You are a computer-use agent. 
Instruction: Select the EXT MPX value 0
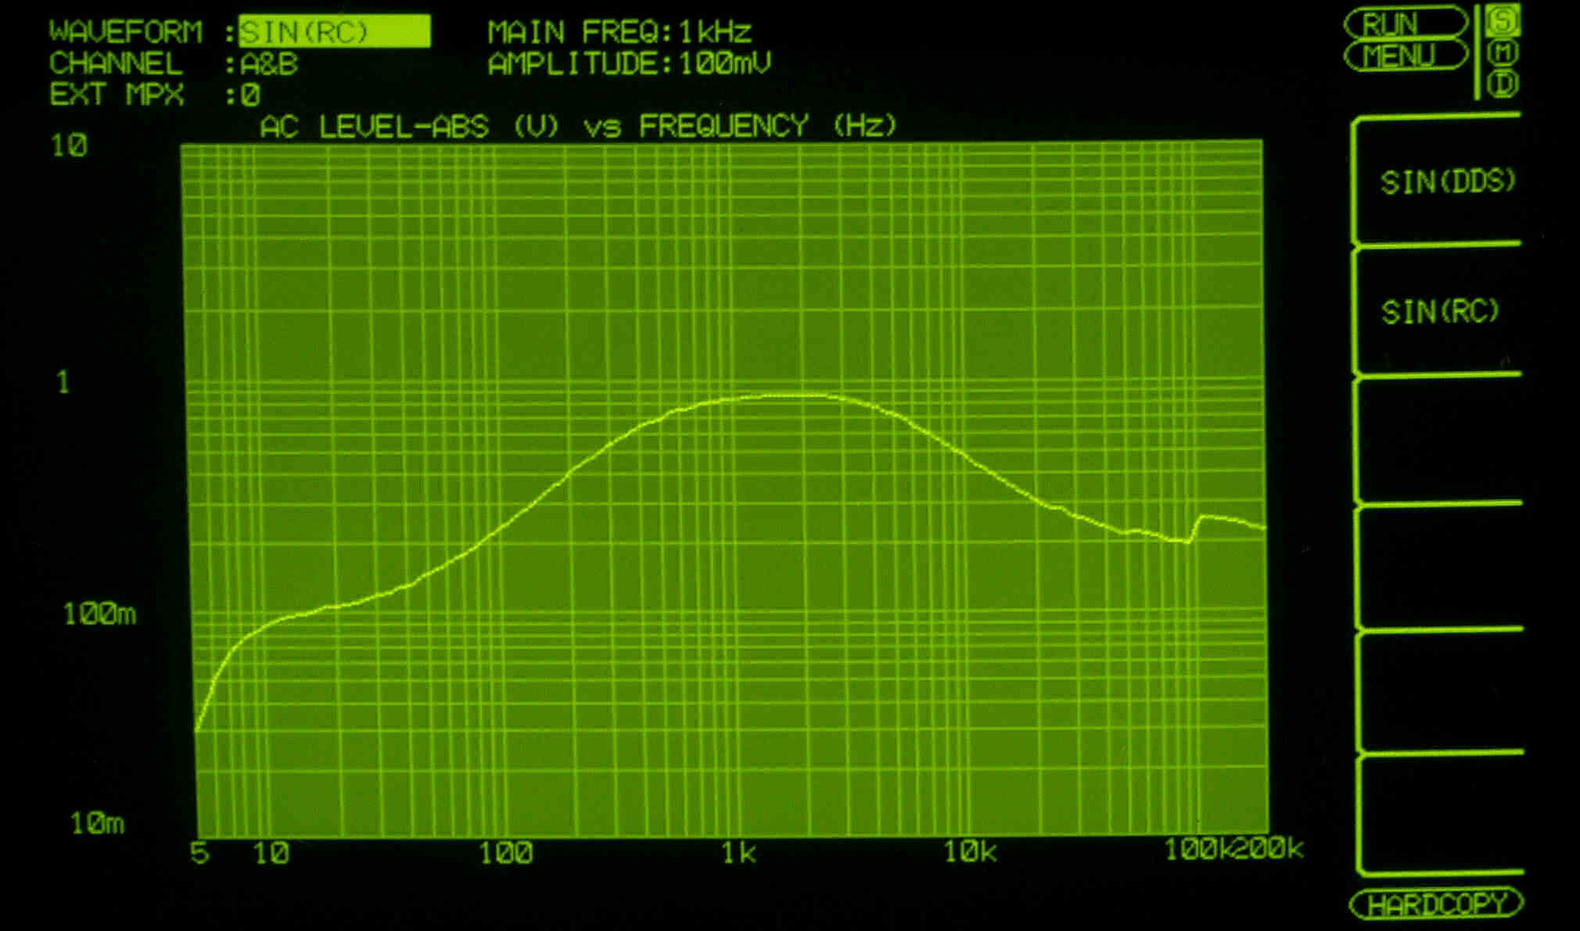250,95
